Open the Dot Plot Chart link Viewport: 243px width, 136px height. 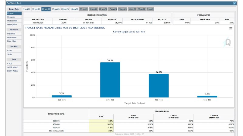pos(14,51)
